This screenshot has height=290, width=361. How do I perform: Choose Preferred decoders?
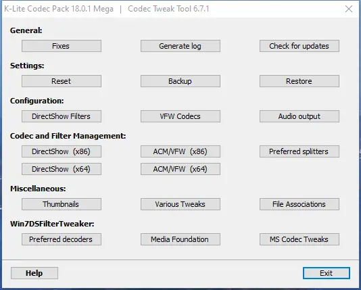(x=62, y=239)
